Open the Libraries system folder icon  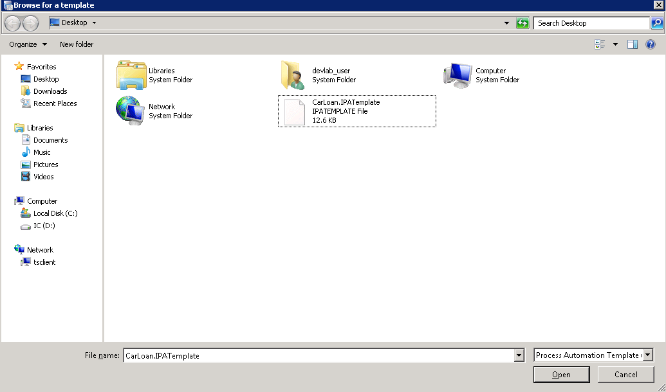click(x=131, y=76)
